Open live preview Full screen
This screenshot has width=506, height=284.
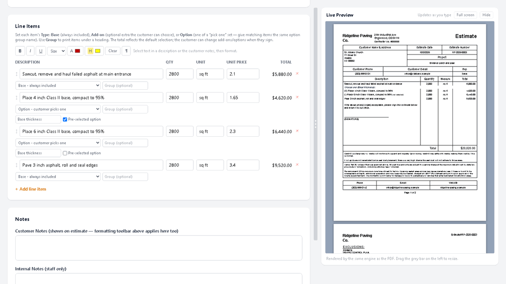pos(466,15)
